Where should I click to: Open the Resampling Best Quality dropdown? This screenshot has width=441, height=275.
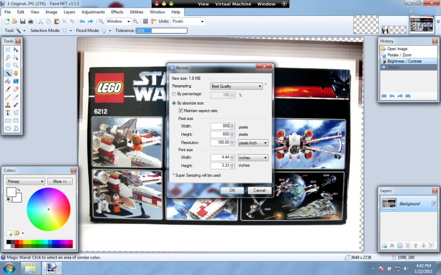click(236, 86)
